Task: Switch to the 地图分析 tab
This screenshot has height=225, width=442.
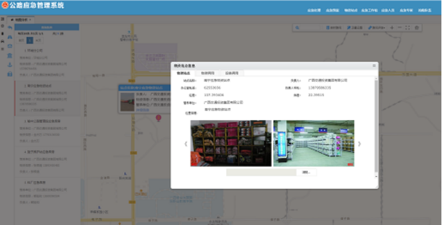Action: tap(21, 20)
